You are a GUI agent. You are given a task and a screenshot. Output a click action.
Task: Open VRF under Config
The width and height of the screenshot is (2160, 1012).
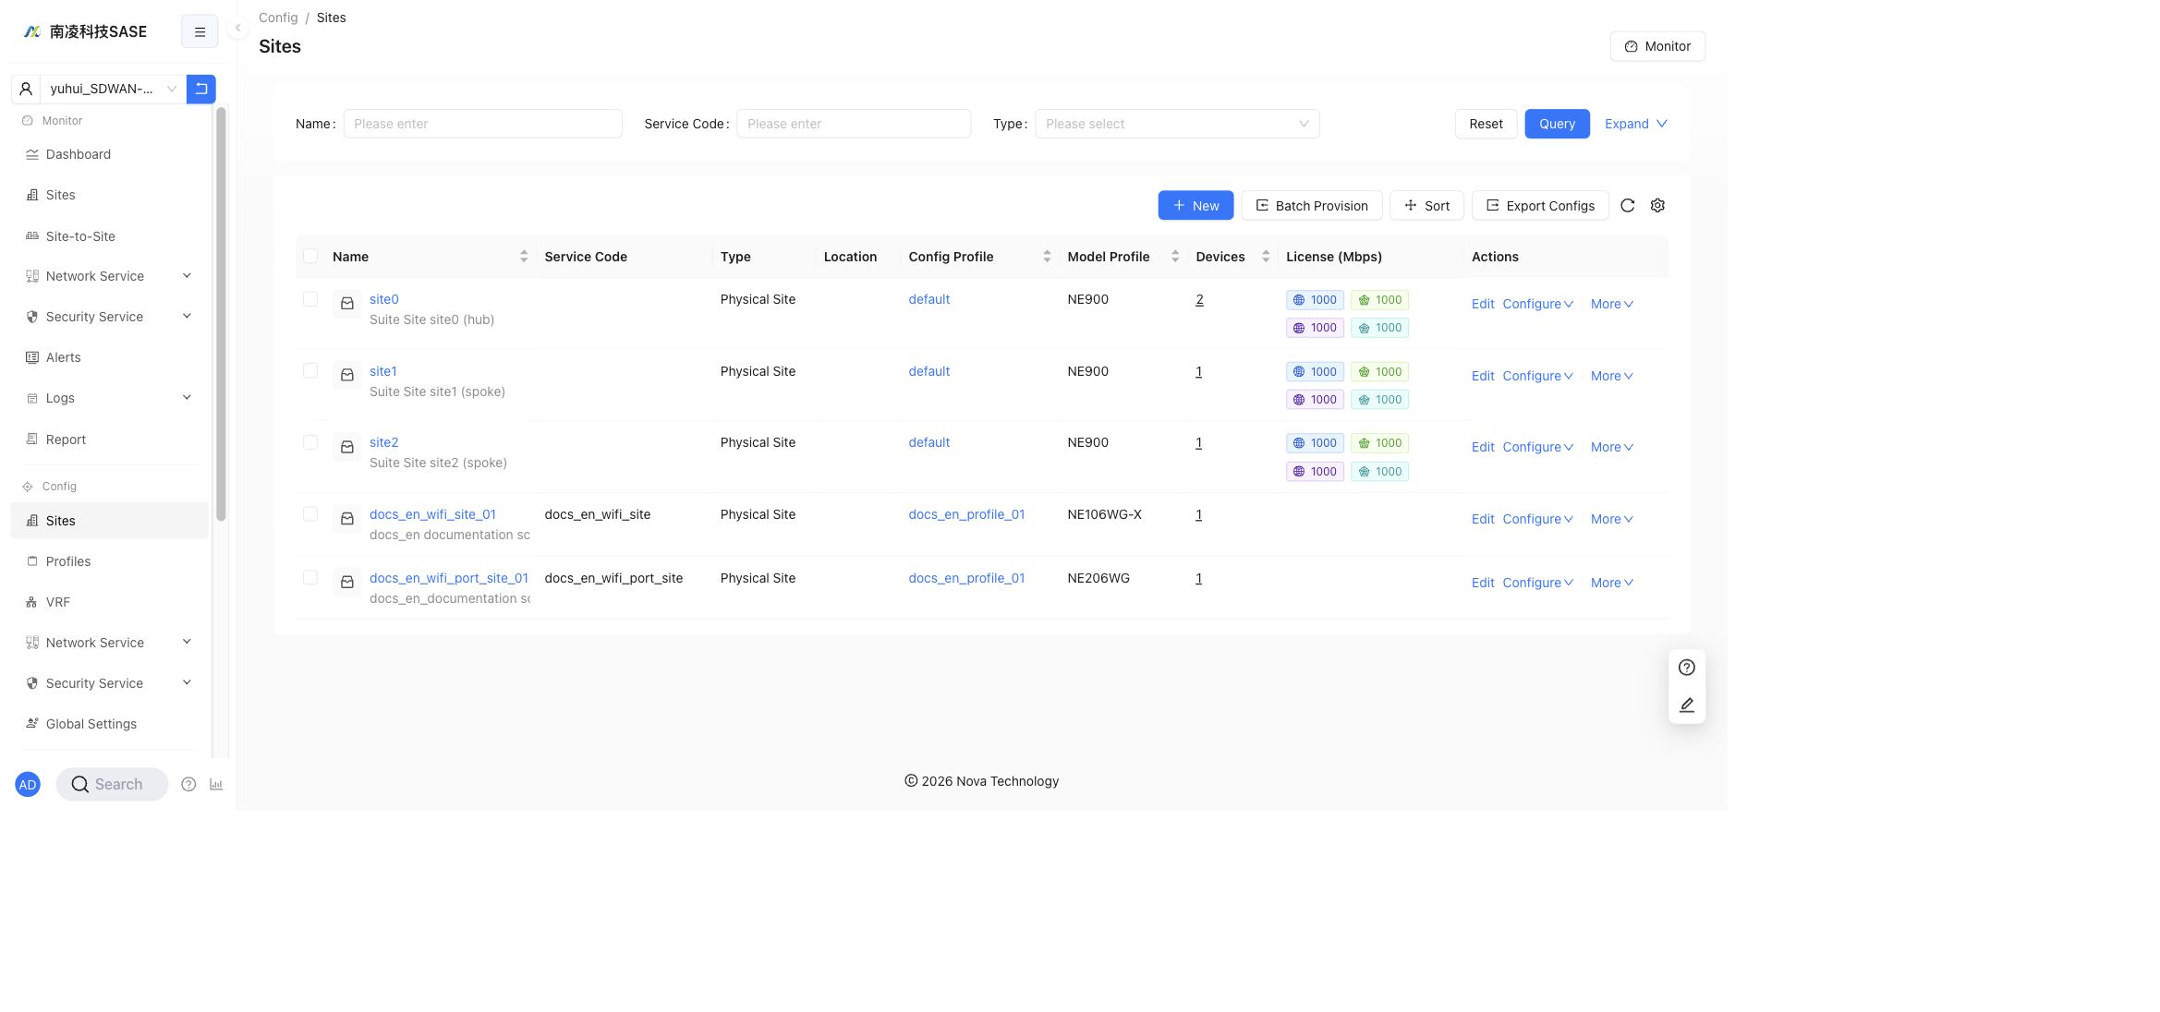(109, 602)
